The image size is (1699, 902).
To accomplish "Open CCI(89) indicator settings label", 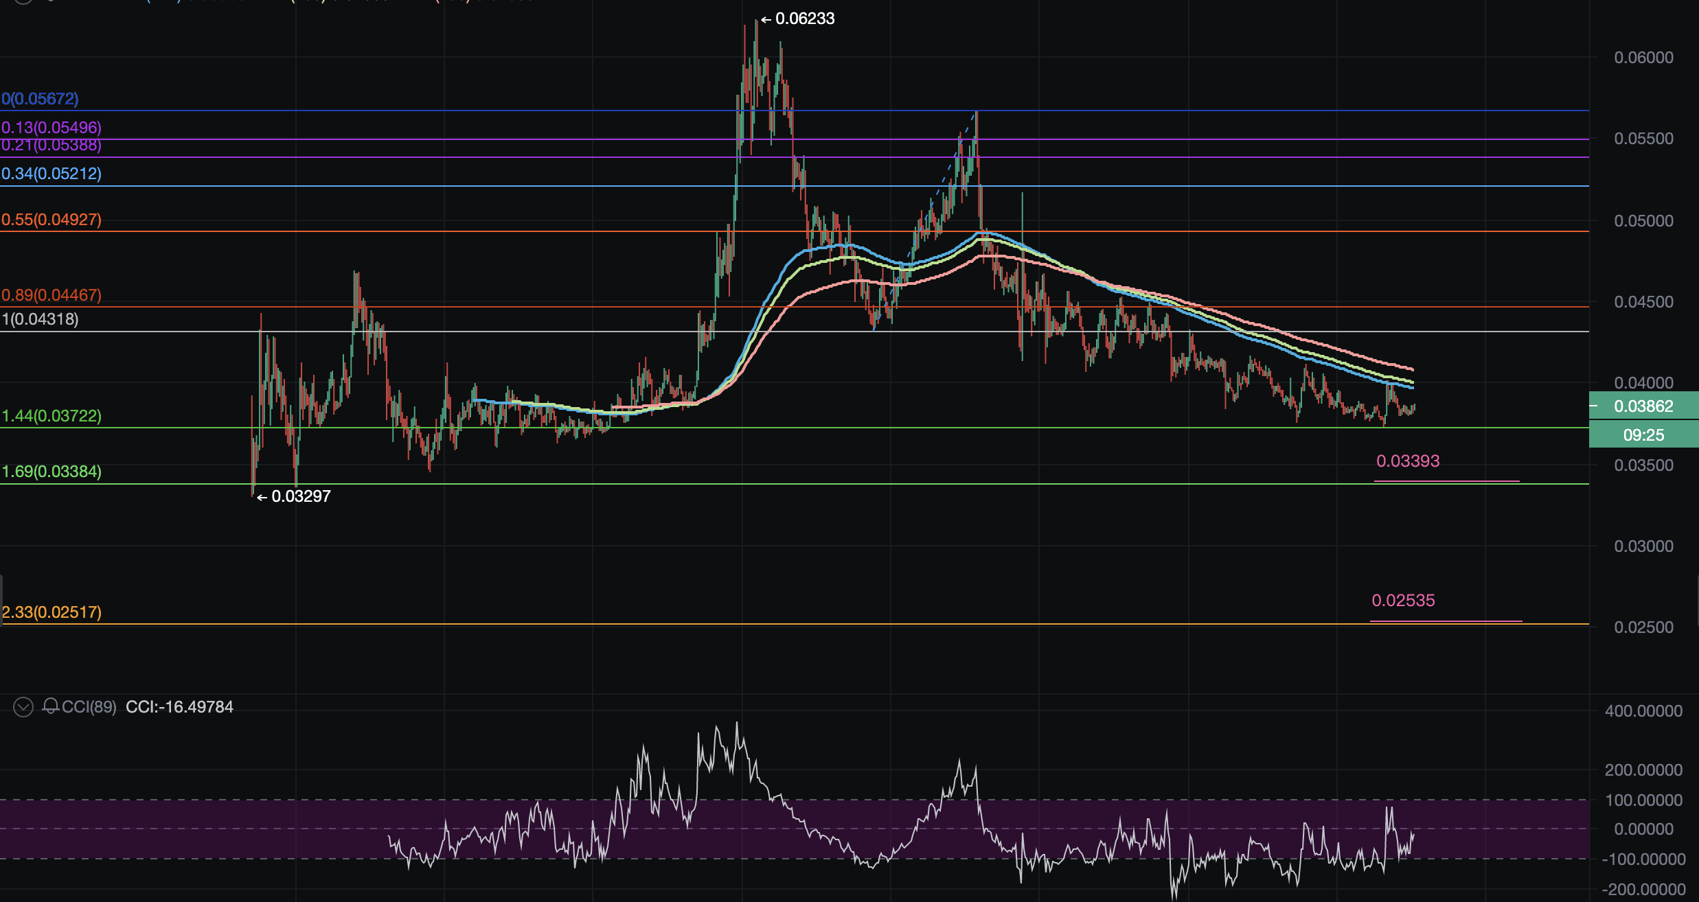I will (89, 707).
